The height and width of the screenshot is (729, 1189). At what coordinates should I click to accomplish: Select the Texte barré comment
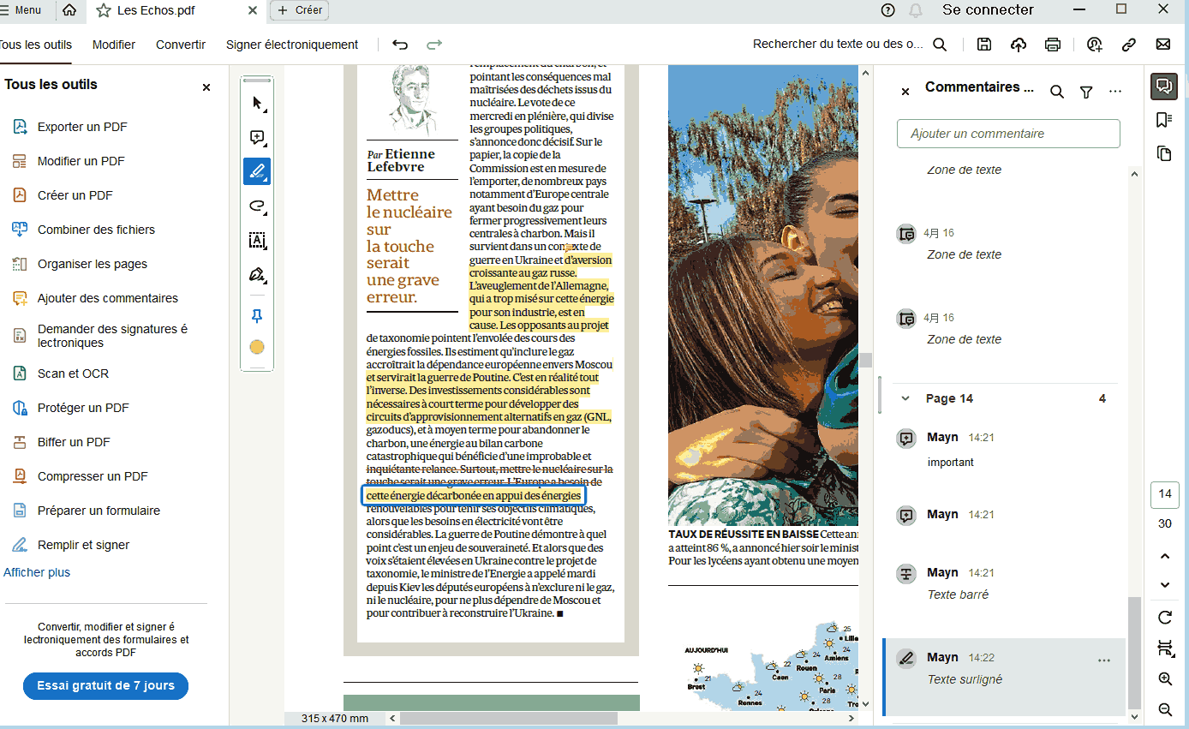1004,583
